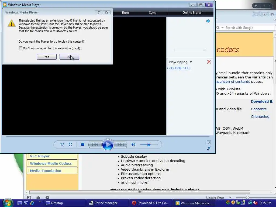Screen dimensions: 276x207
Task: Click the system tray volume icon
Action: point(255,203)
